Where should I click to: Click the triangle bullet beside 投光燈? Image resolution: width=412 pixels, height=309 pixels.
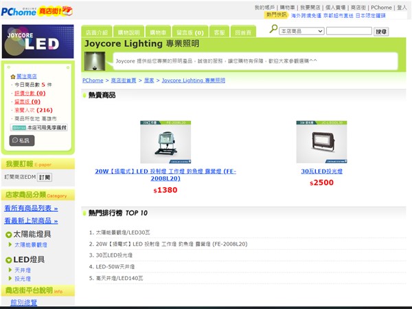click(10, 279)
